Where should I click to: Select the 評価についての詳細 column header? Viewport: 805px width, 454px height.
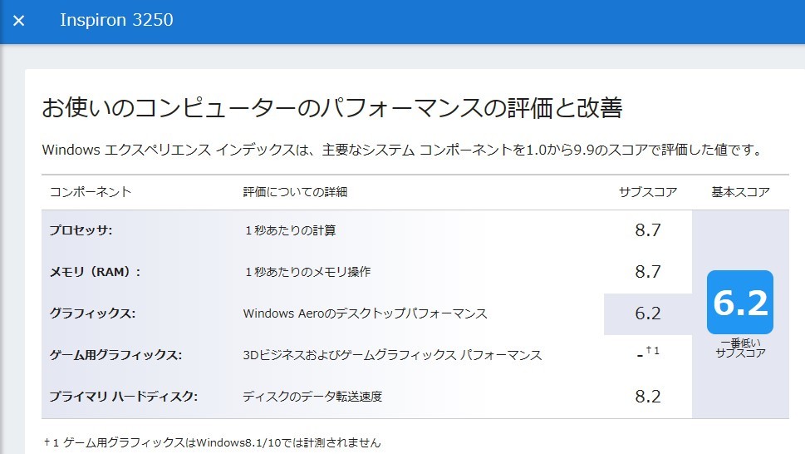(x=295, y=192)
